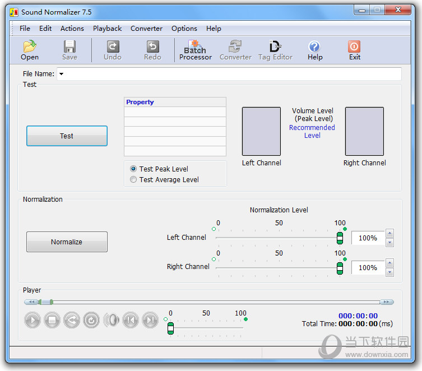Open the Converter menu
This screenshot has width=422, height=371.
[146, 28]
